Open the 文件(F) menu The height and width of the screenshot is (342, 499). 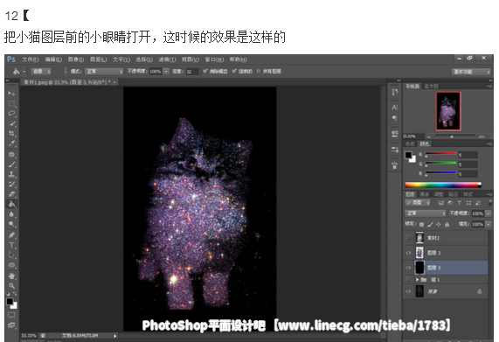(x=31, y=59)
